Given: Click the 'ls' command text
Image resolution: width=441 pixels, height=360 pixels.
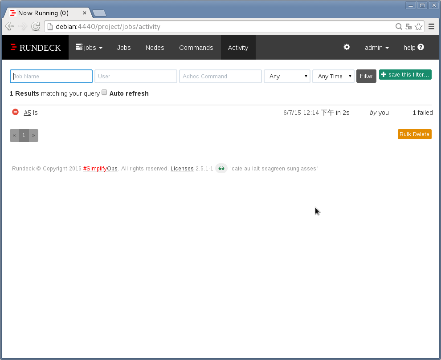Looking at the screenshot, I should click(x=35, y=113).
